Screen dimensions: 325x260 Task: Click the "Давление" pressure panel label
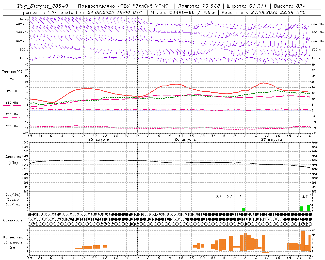coord(13,157)
